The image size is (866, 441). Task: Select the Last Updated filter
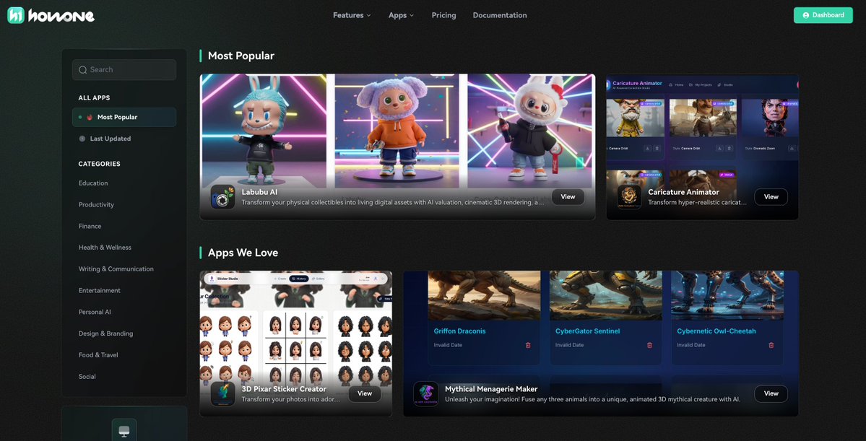tap(124, 139)
